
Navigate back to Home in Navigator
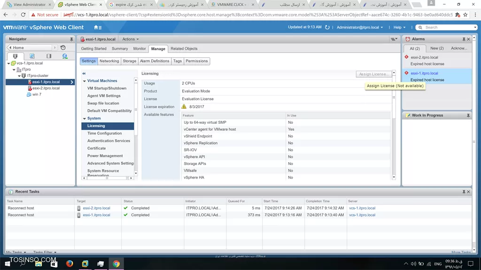pos(30,48)
